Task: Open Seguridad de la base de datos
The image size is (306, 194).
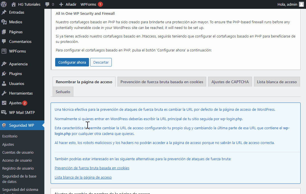Action: [19, 179]
